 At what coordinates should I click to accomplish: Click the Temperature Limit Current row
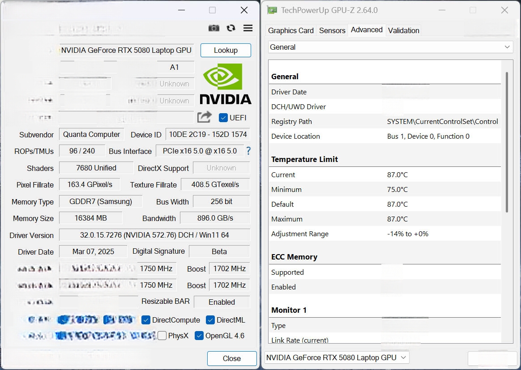[385, 174]
